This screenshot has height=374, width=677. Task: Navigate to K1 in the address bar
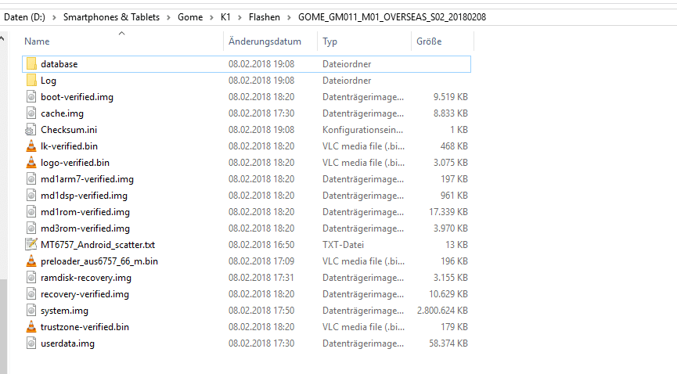pyautogui.click(x=225, y=17)
